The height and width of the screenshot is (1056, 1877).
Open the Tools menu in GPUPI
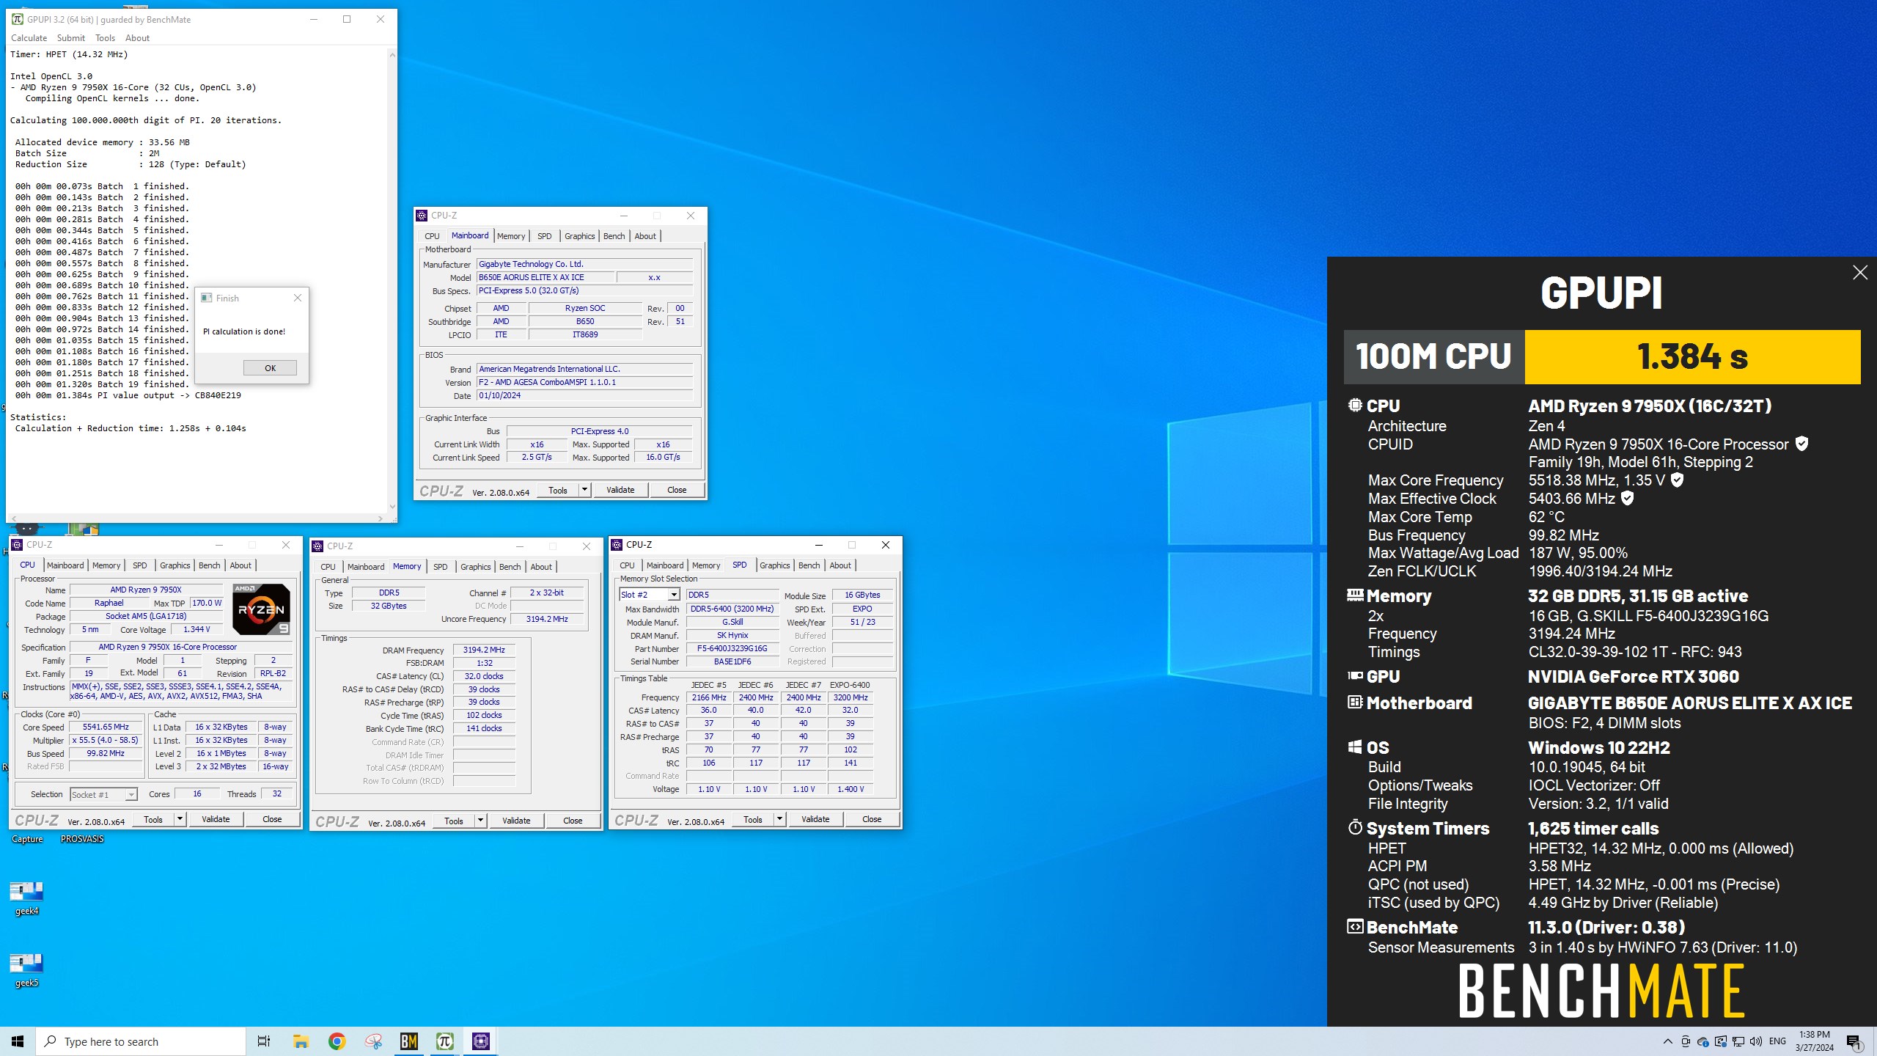tap(105, 38)
